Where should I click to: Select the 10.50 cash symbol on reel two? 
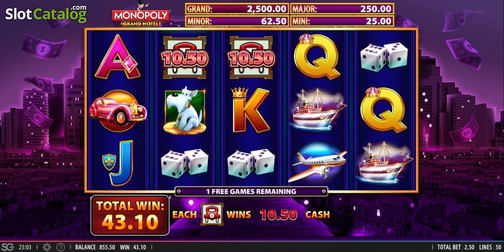[184, 57]
